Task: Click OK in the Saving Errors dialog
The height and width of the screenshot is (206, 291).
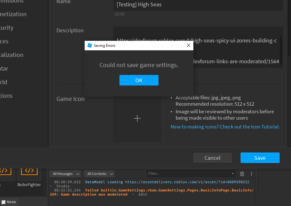Action: (139, 80)
